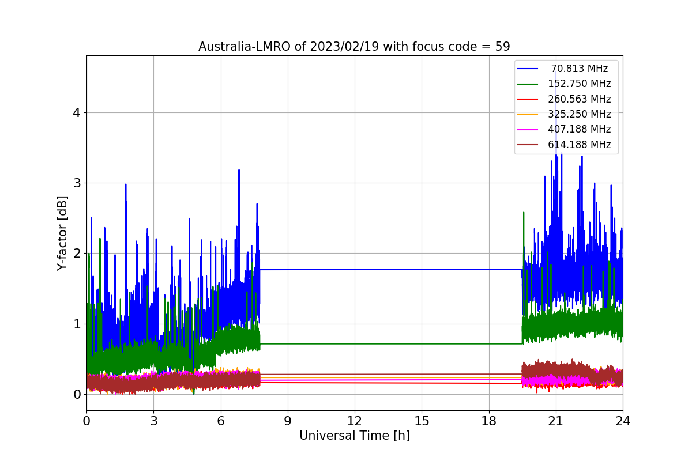Click the magenta legend line for 407.188 MHz
692x461 pixels.
point(528,130)
